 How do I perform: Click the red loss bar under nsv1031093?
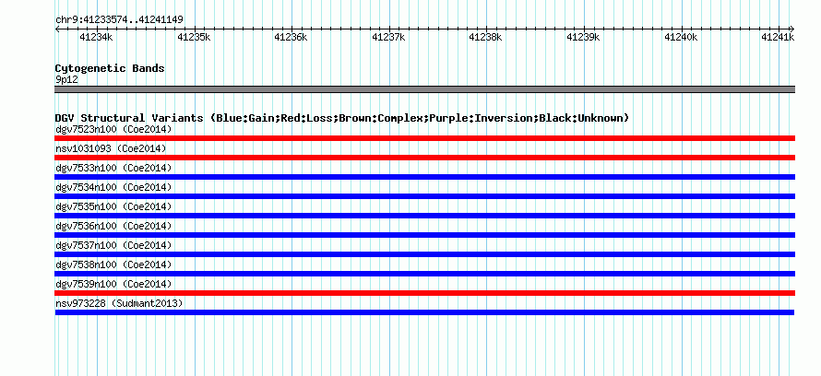pos(425,158)
